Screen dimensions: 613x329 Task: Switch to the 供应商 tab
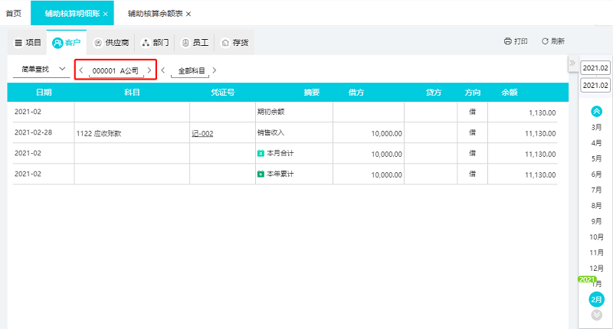coord(111,43)
